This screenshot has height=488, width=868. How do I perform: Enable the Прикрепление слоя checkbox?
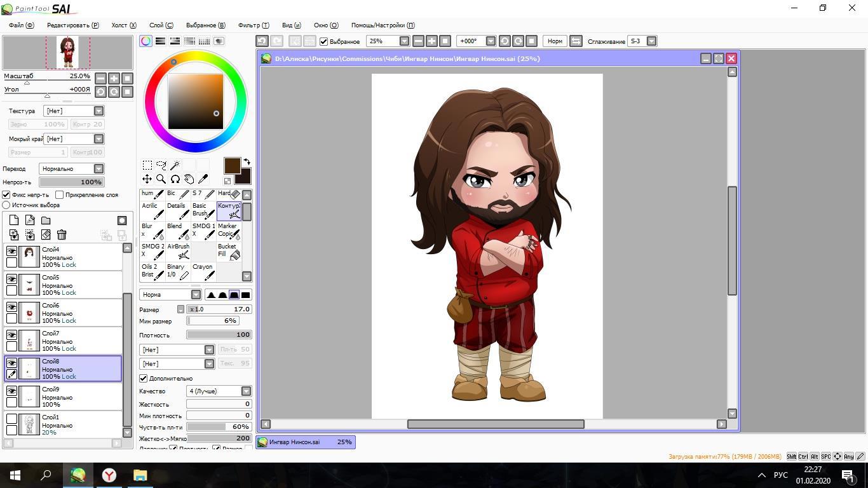60,195
